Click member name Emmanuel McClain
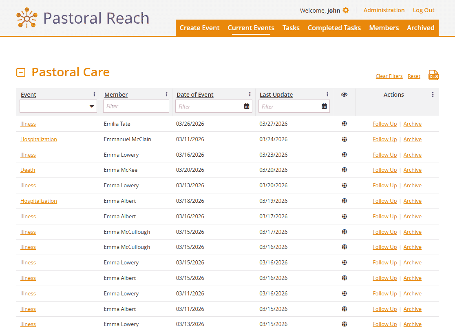 [127, 139]
